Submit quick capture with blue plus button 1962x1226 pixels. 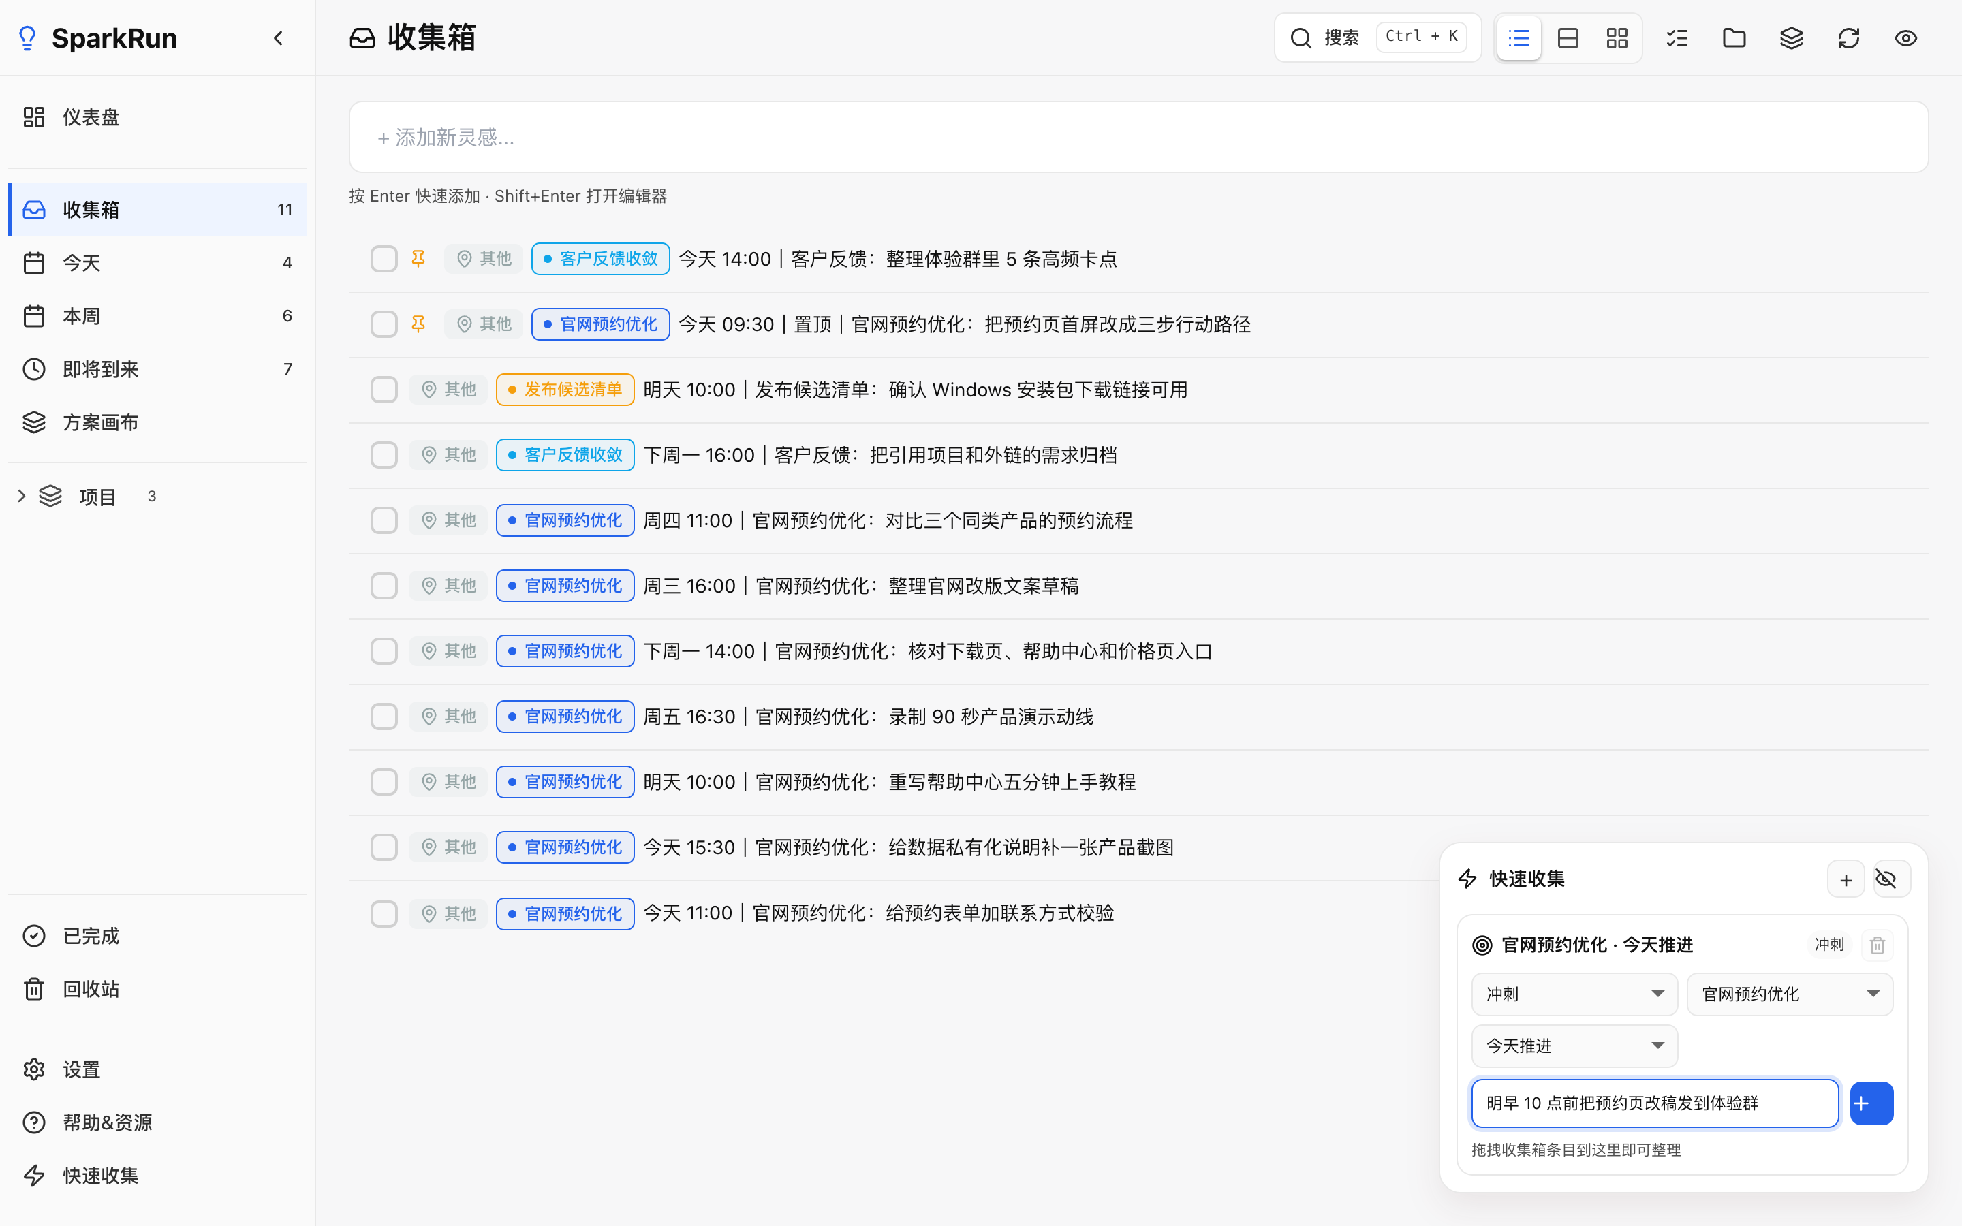click(1871, 1103)
